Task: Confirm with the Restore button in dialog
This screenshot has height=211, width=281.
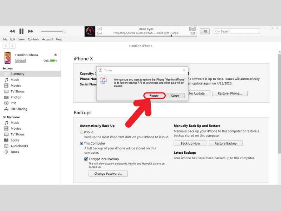Action: [x=154, y=96]
